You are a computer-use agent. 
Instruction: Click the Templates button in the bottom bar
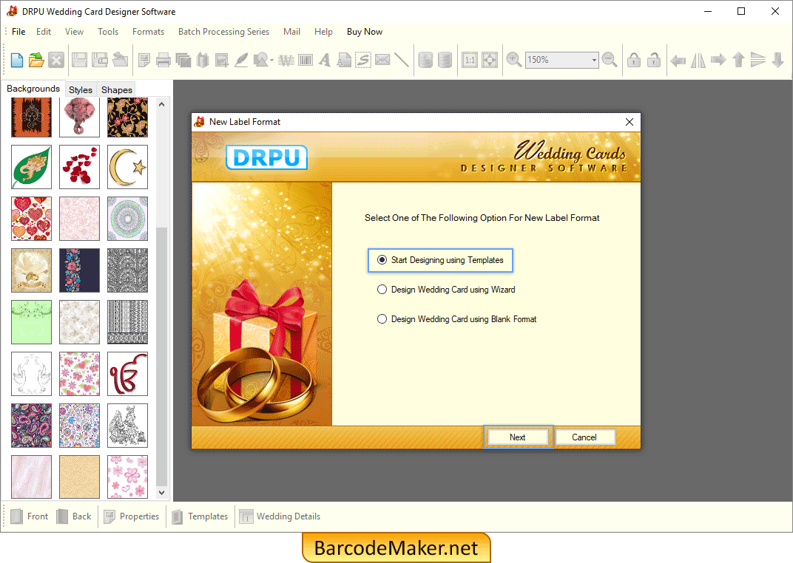(200, 516)
